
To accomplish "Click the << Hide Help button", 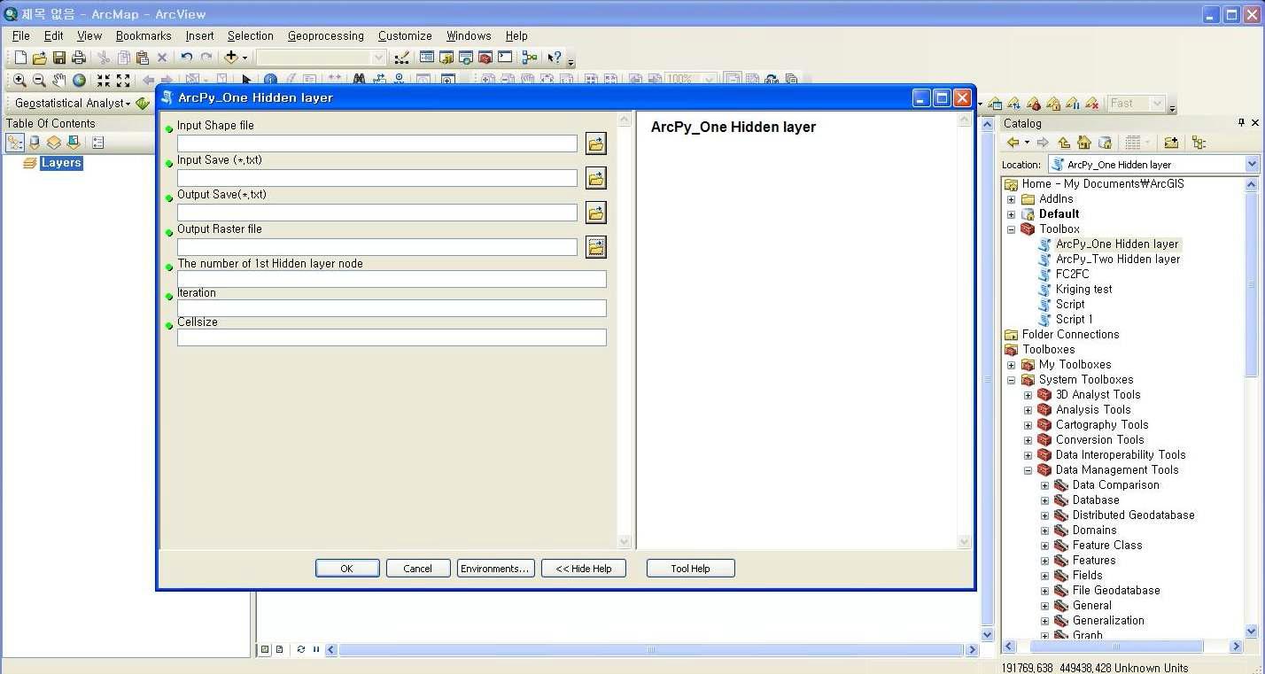I will point(584,569).
